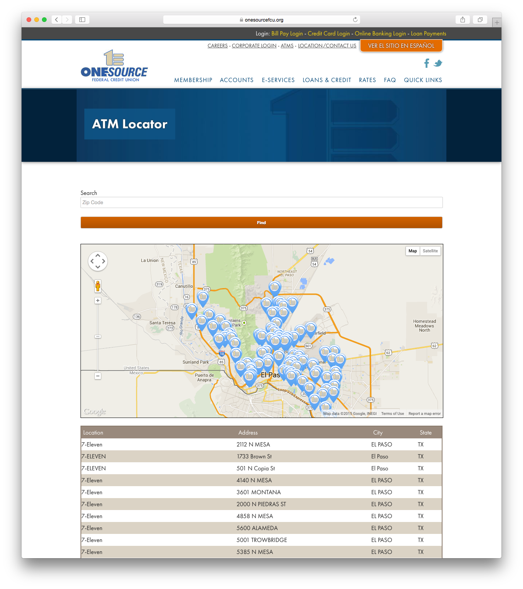Go forward with the Safari forward arrow
The width and height of the screenshot is (523, 589).
click(x=67, y=20)
